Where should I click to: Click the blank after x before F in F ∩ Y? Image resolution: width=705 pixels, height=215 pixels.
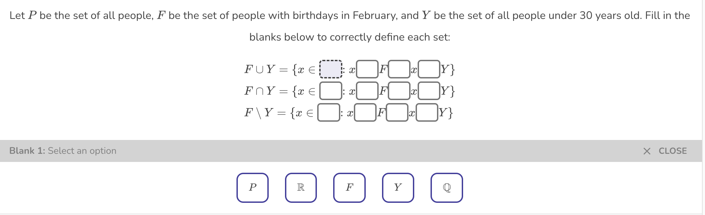[x=367, y=91]
